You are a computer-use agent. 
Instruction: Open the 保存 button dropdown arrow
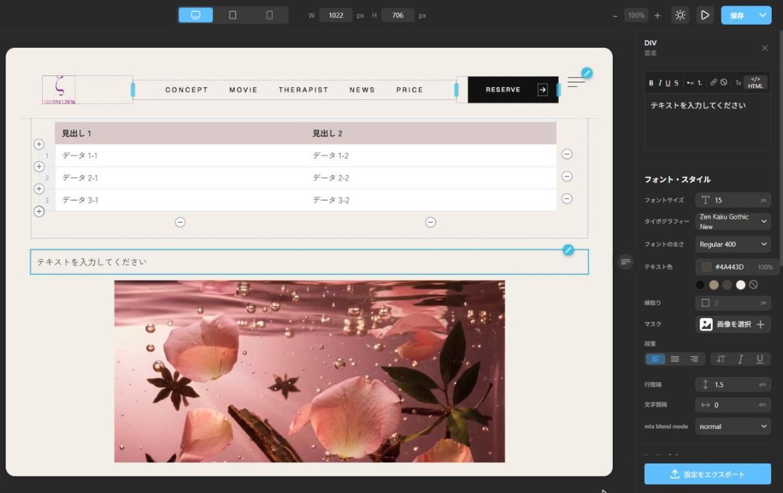(764, 16)
